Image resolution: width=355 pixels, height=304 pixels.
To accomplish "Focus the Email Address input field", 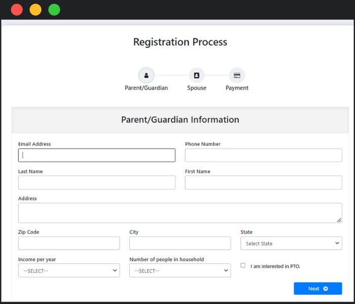I will click(97, 156).
